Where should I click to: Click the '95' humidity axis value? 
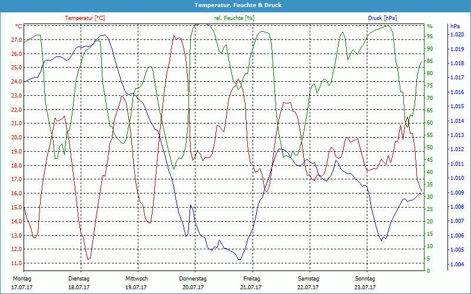click(430, 36)
